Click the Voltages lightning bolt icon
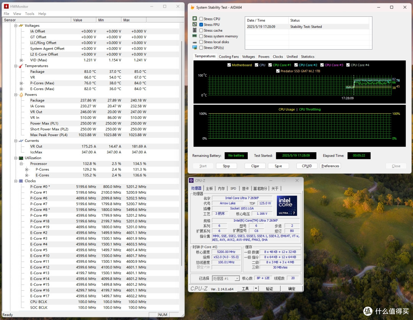Screen dimensions: 413x320 click(21, 26)
